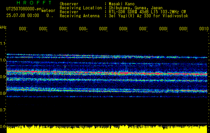
Task: Click the Receiving Location label
Action: click(81, 8)
